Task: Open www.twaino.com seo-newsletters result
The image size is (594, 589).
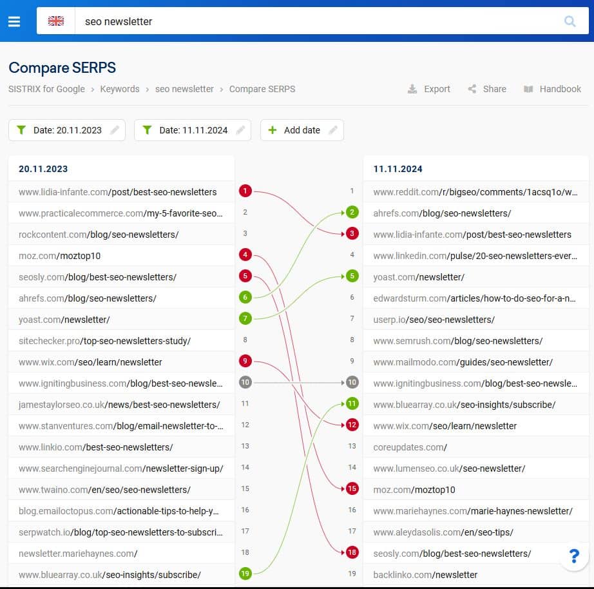Action: coord(104,490)
